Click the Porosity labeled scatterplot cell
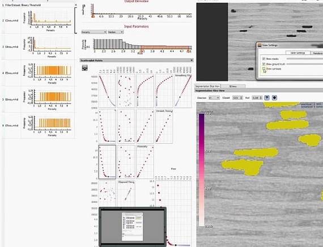Image resolution: width=323 pixels, height=247 pixels. (145, 161)
